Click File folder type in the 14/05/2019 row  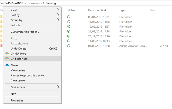click(126, 41)
